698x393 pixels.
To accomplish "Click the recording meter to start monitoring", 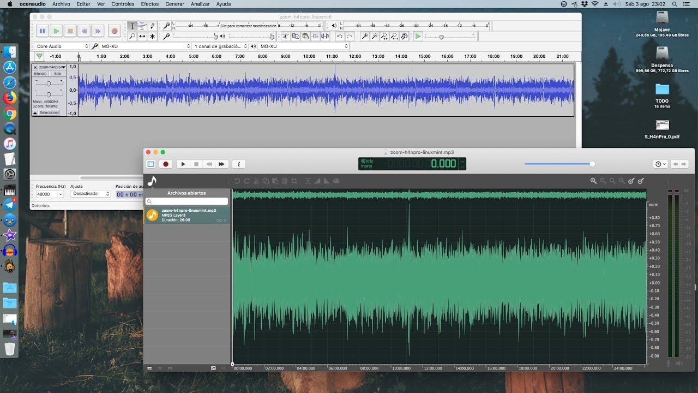I will click(248, 26).
